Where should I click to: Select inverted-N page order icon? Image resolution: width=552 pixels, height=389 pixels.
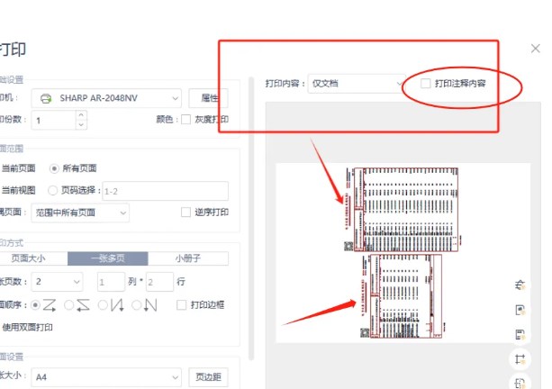tap(117, 305)
